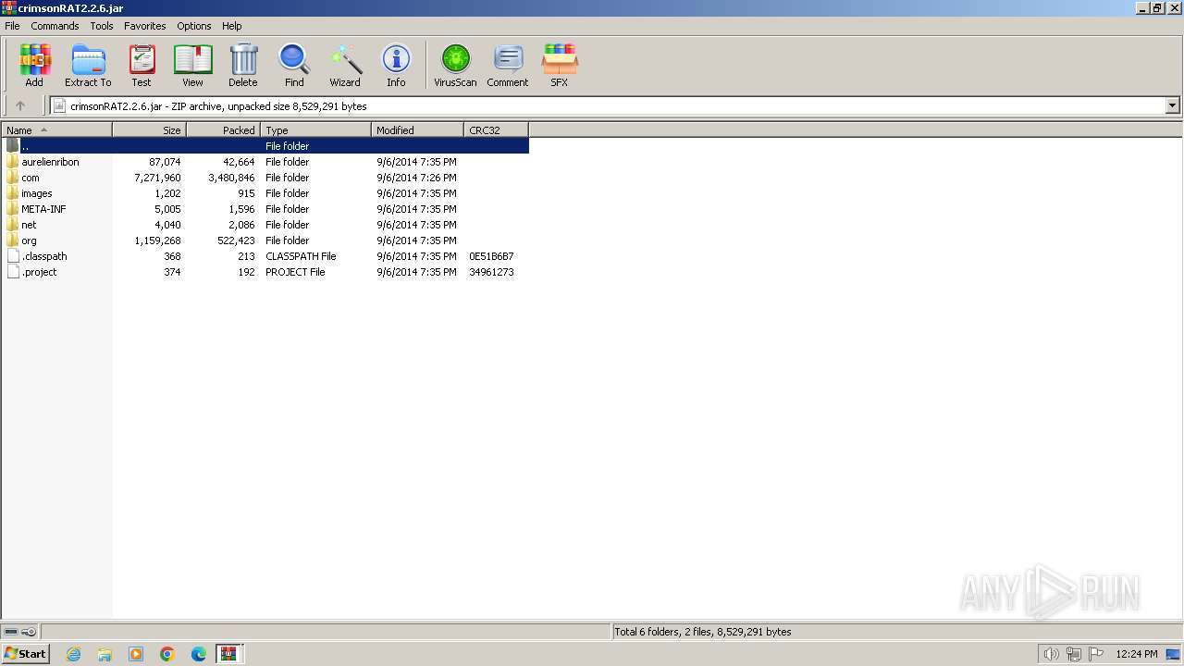Sort by the Modified column header

click(418, 130)
